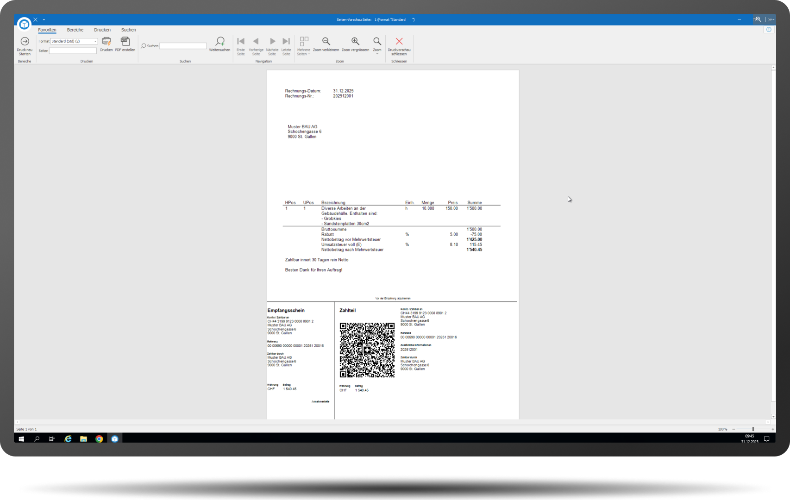Open the Format Standard (Std) dropdown
Image resolution: width=790 pixels, height=500 pixels.
95,41
